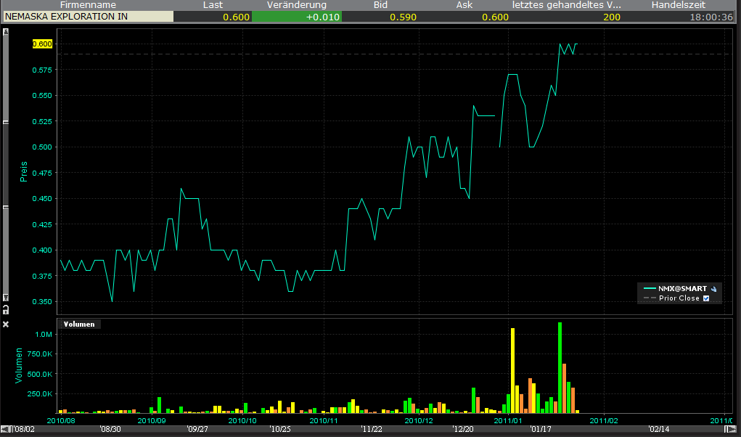The image size is (741, 437).
Task: Click the 0.350 price axis label
Action: [x=42, y=301]
